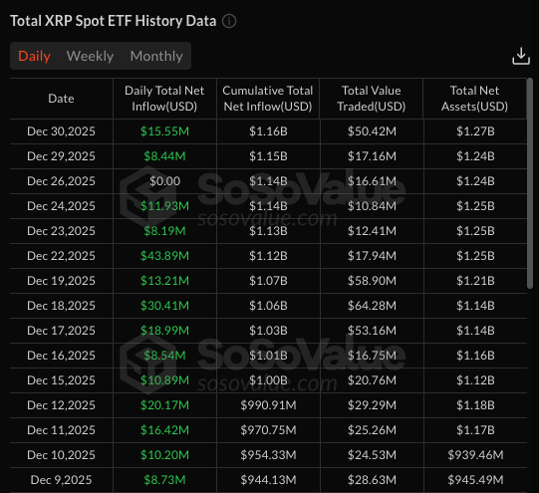Click the $1.27B net assets cell
The image size is (539, 493).
tap(475, 131)
